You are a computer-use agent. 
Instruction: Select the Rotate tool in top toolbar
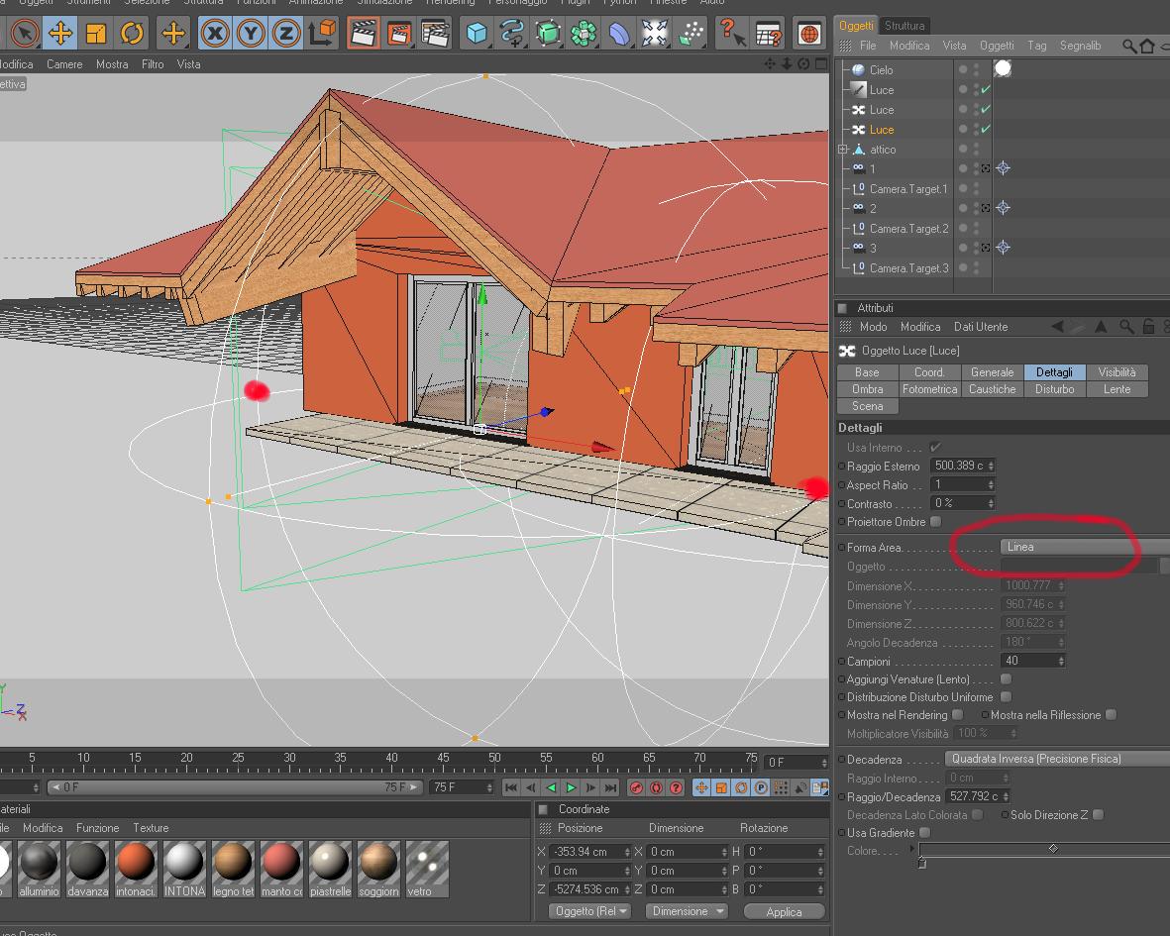tap(132, 33)
